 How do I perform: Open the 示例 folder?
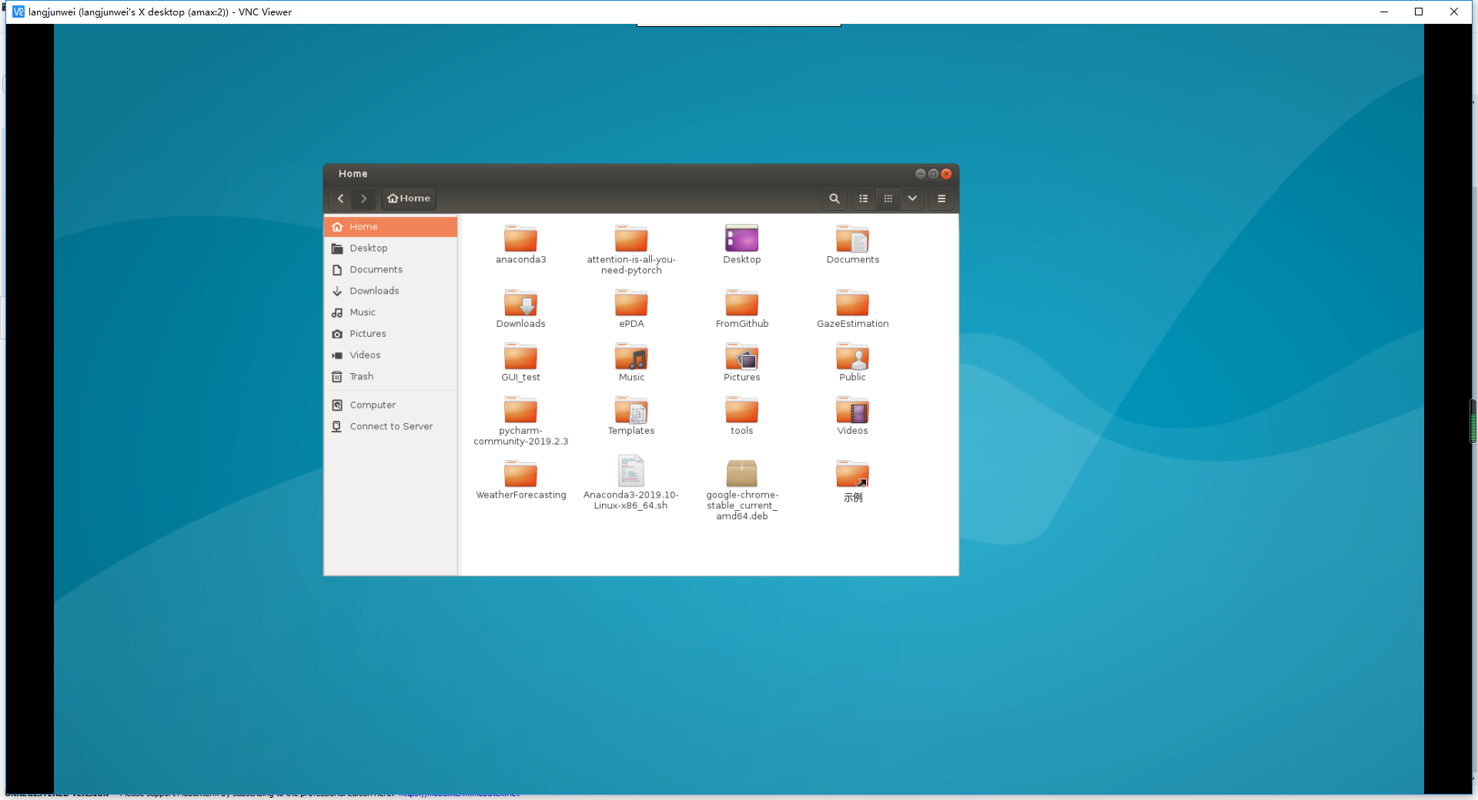pyautogui.click(x=852, y=472)
